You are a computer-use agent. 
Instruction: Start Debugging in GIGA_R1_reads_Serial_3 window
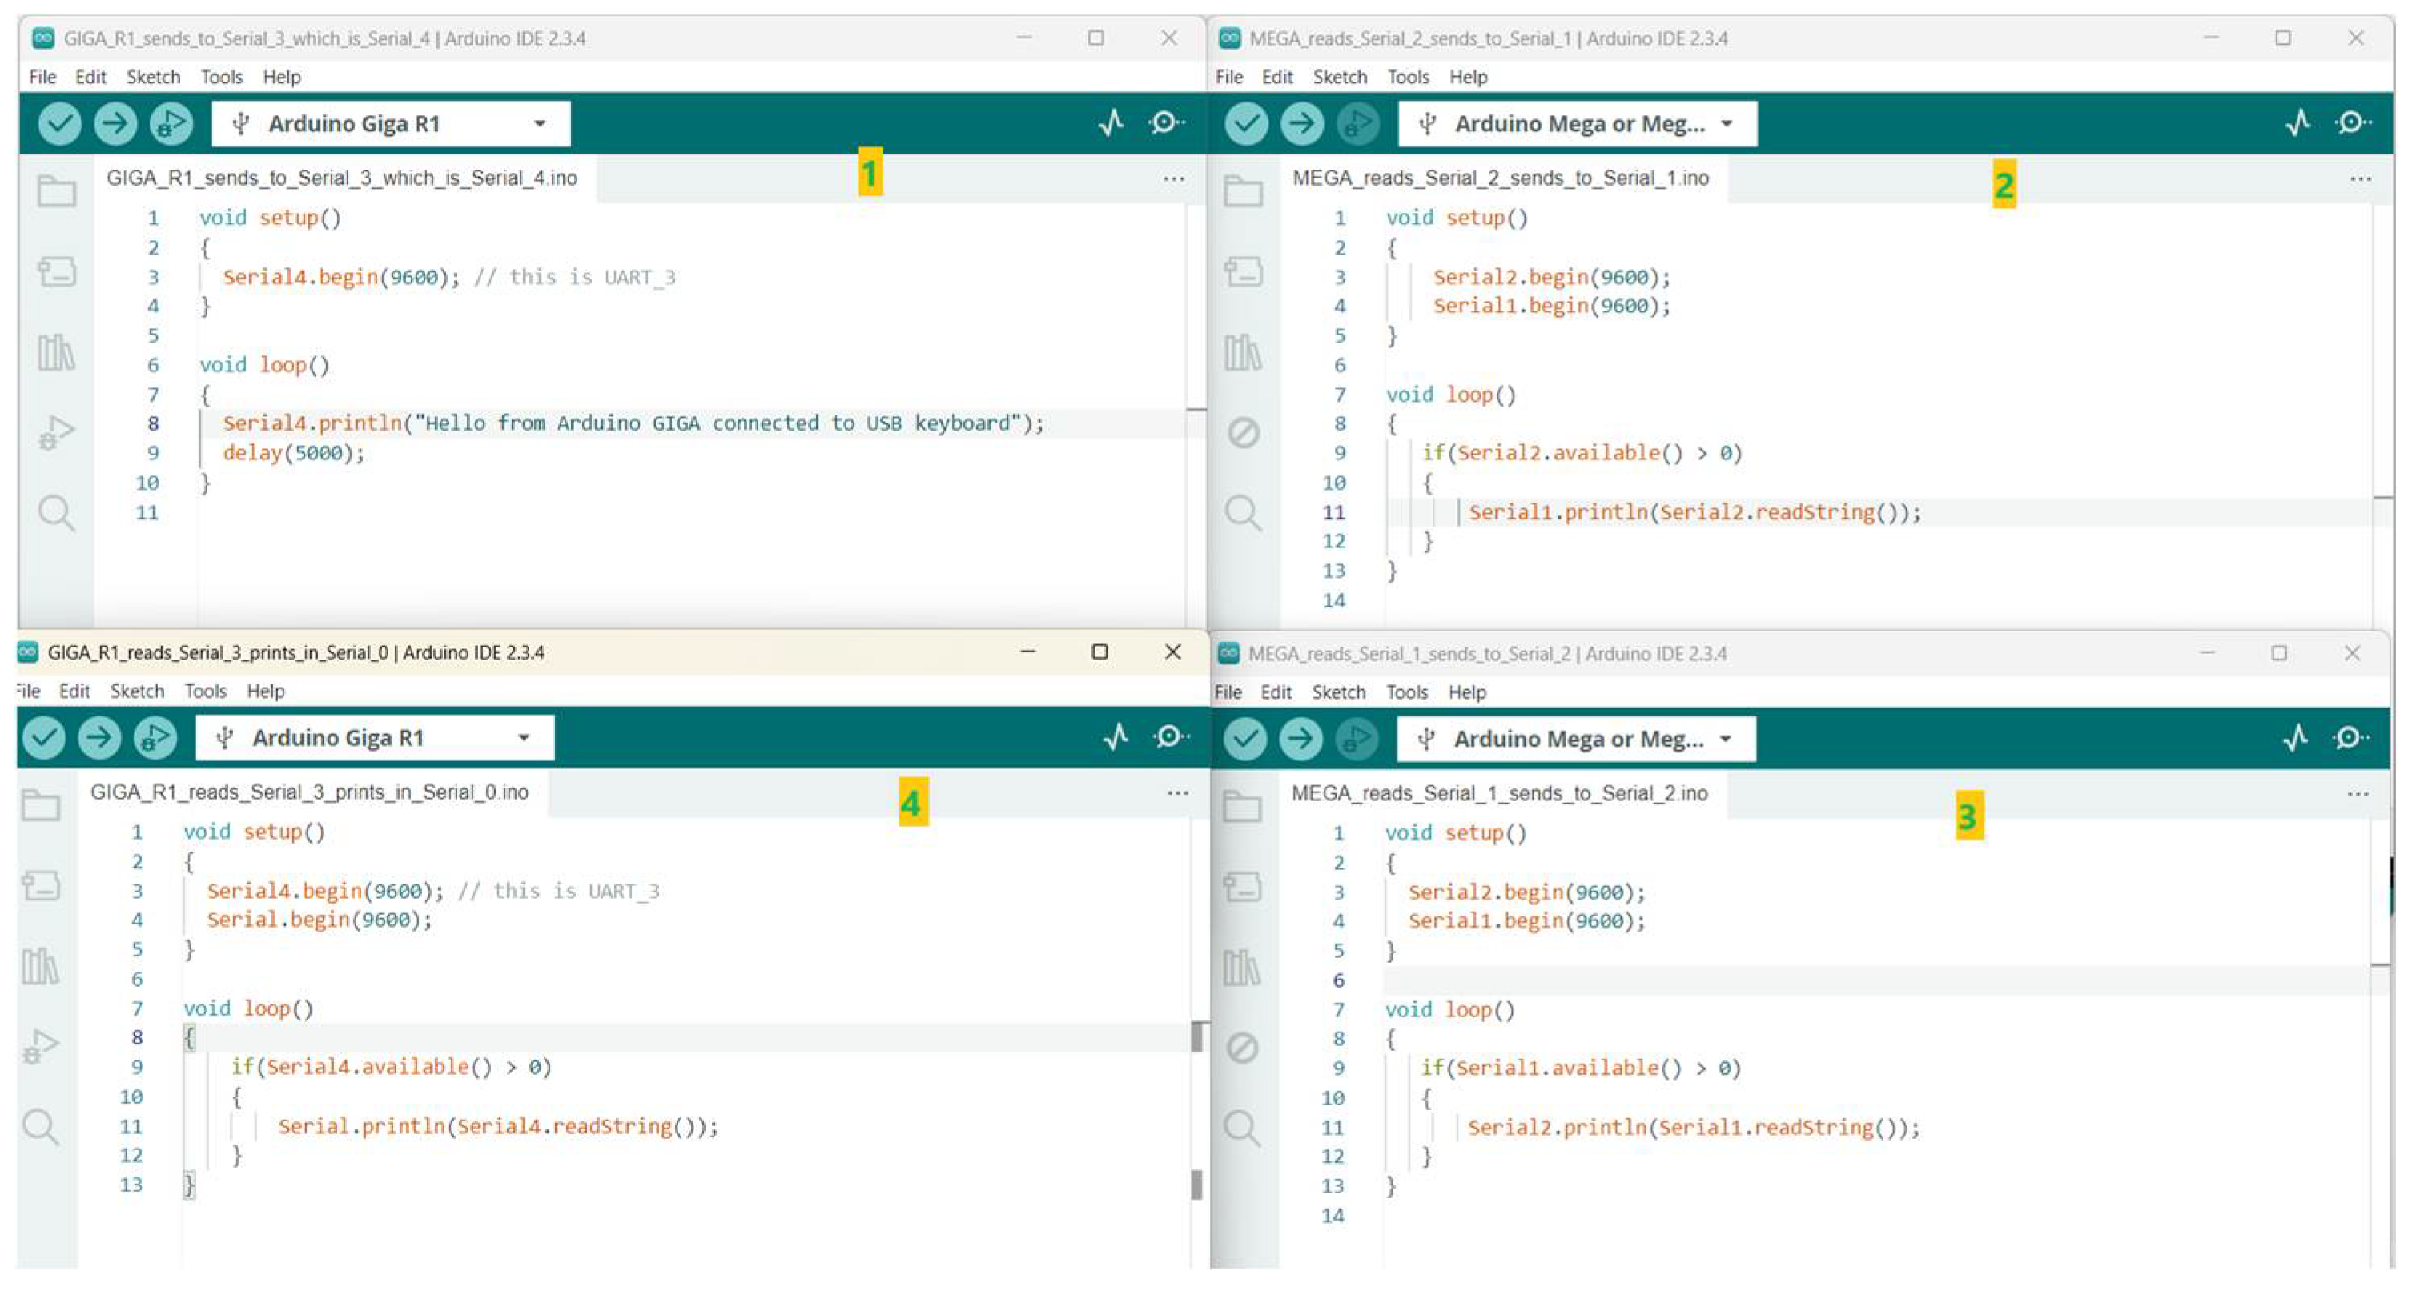point(155,737)
